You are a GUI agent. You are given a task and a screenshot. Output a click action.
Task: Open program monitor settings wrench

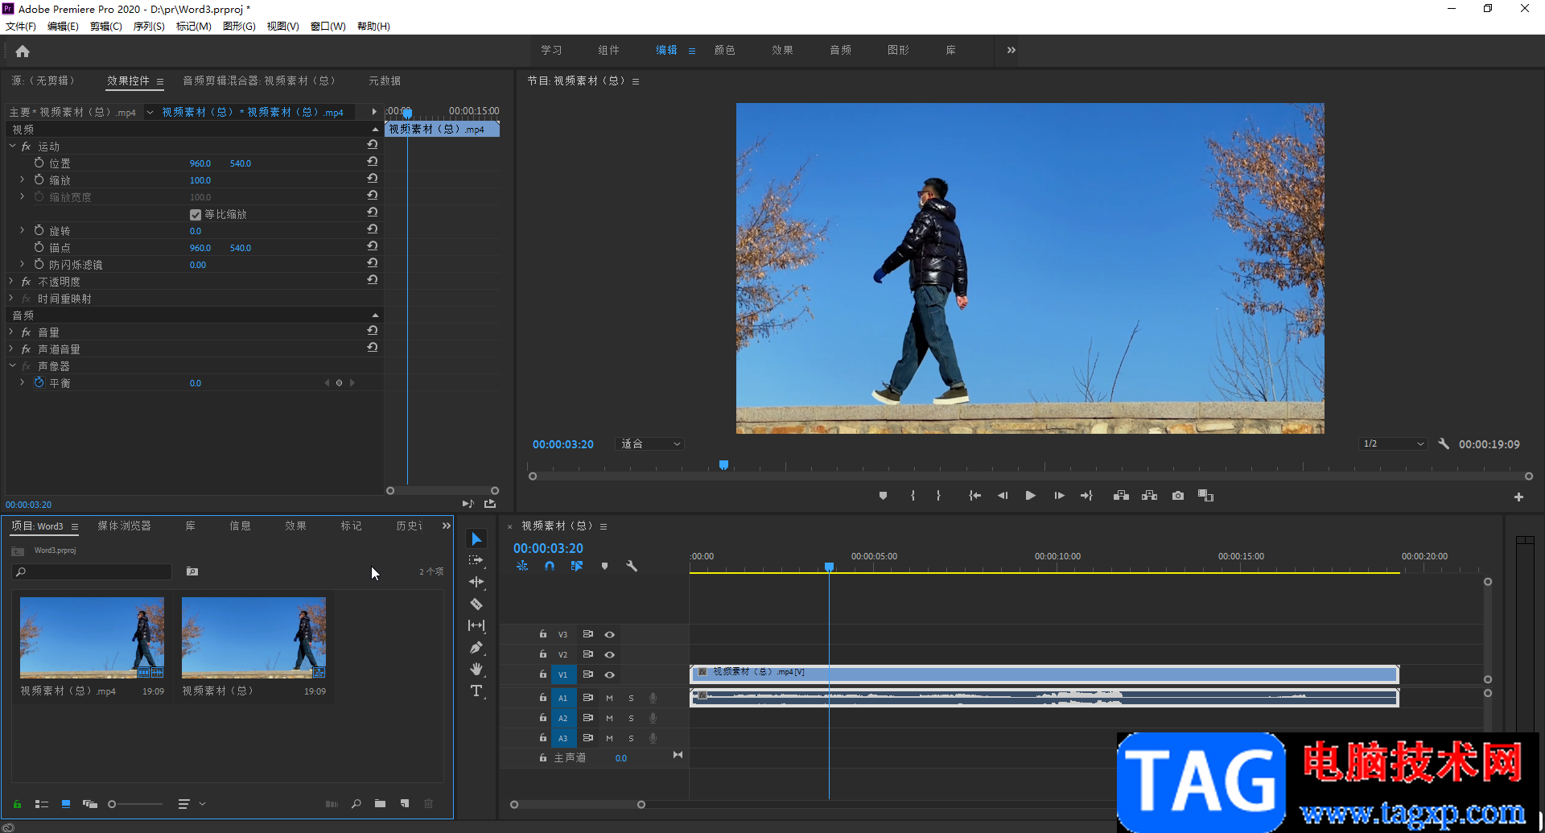click(1444, 444)
